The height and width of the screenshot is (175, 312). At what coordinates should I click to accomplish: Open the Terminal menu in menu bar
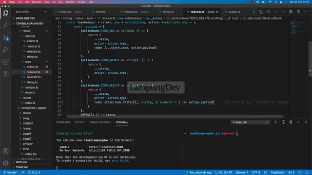(70, 2)
